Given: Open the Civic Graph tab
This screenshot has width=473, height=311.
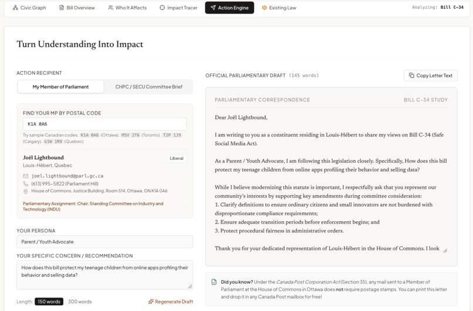Looking at the screenshot, I should click(29, 8).
